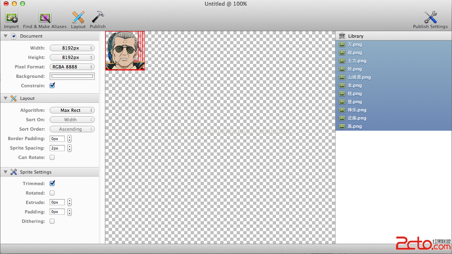Click the Background color well
452x254 pixels.
coord(72,76)
